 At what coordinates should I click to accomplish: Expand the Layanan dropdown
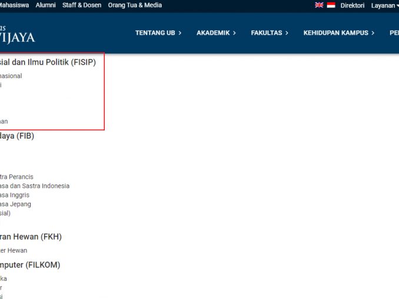(385, 5)
